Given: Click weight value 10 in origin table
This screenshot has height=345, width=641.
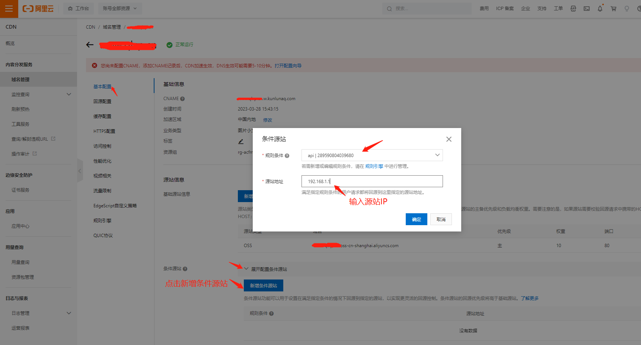Looking at the screenshot, I should pos(559,246).
